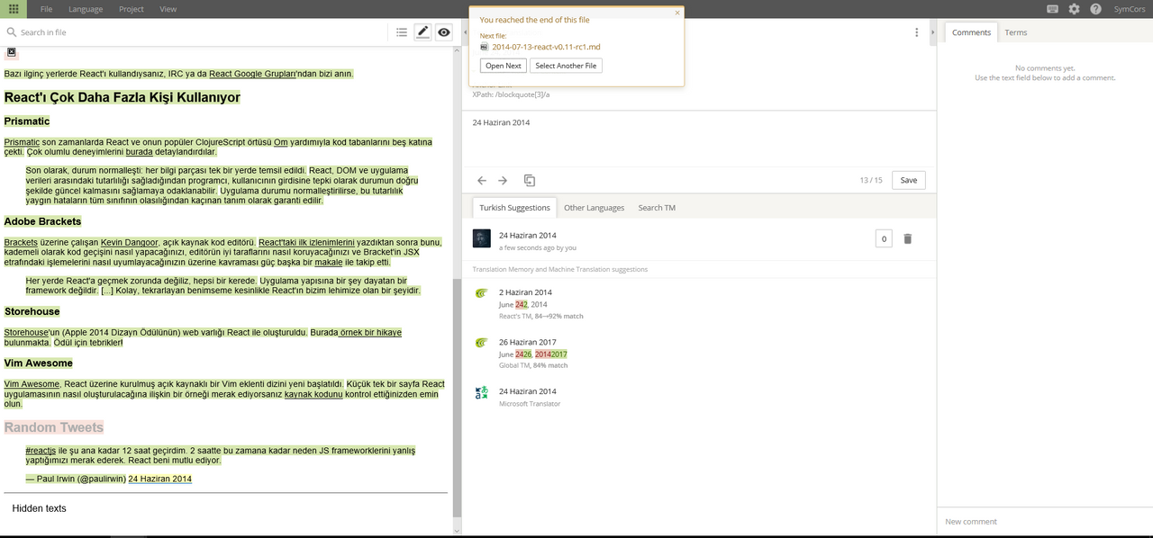
Task: Click Select Another File button
Action: tap(566, 66)
